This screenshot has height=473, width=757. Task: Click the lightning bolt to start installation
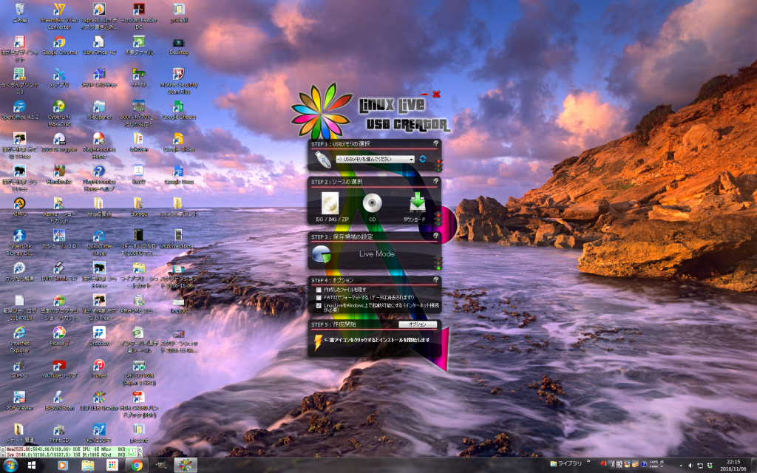(319, 341)
